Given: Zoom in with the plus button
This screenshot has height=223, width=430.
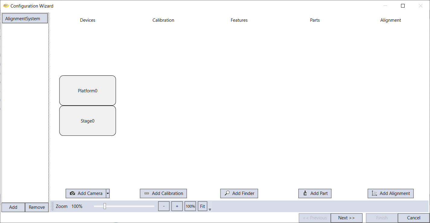Looking at the screenshot, I should pyautogui.click(x=177, y=206).
